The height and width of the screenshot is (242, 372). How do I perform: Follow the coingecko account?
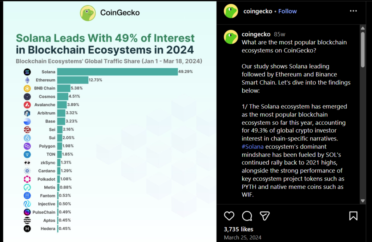tap(287, 11)
